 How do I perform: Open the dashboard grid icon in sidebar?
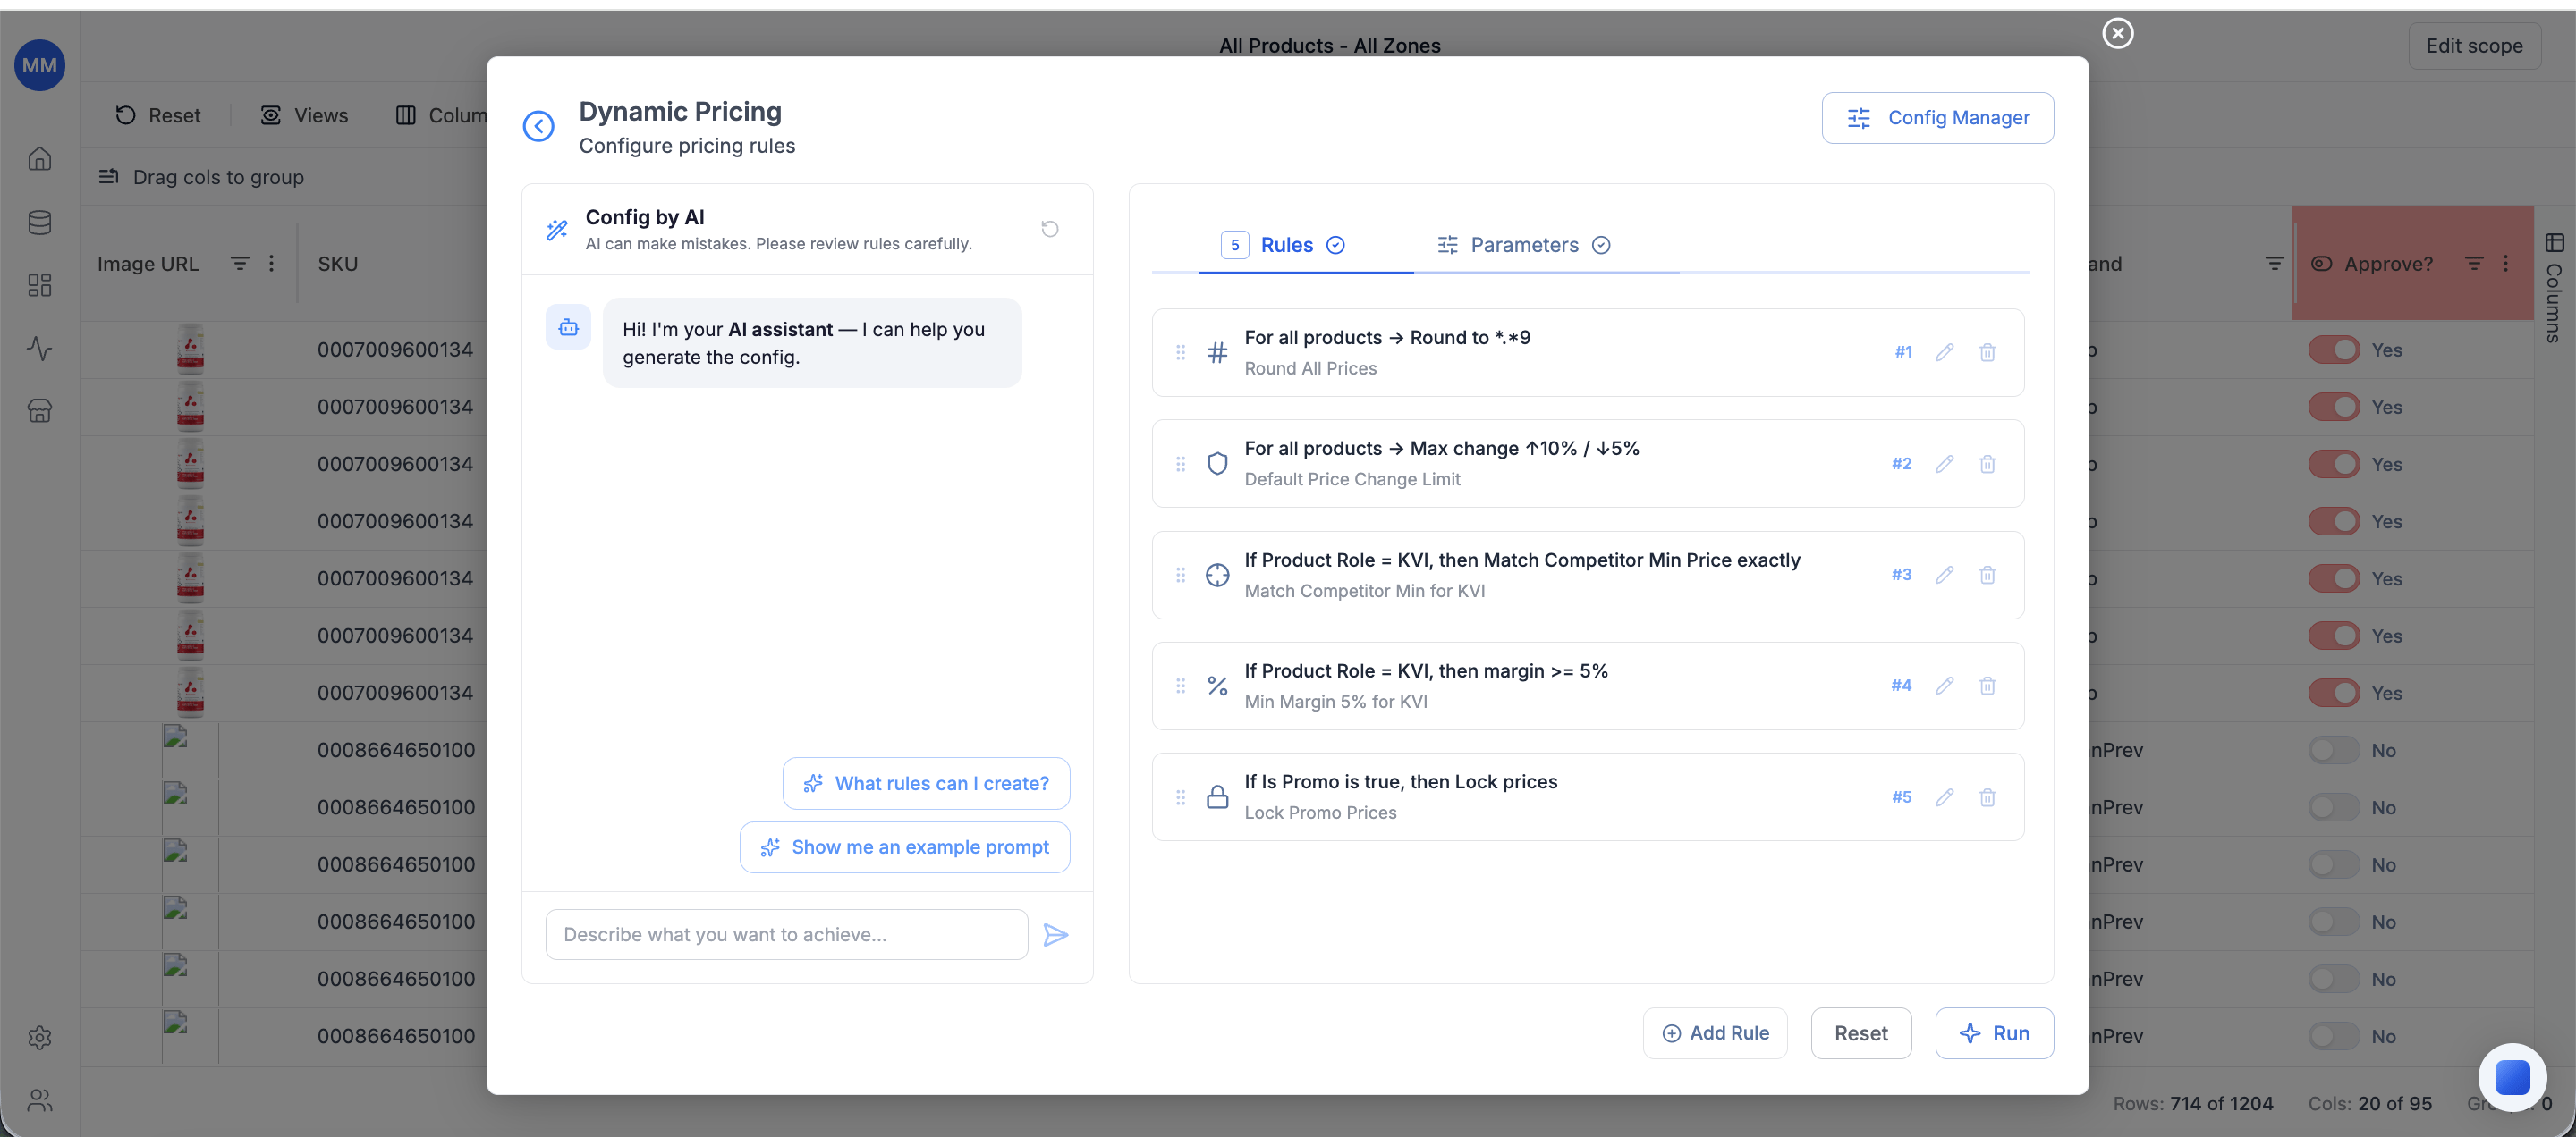40,286
